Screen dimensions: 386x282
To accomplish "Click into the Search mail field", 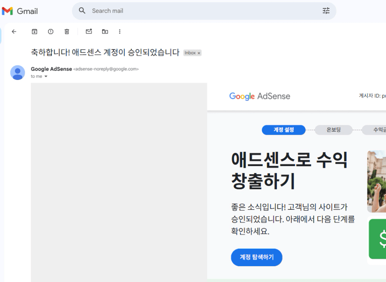I will (x=201, y=11).
